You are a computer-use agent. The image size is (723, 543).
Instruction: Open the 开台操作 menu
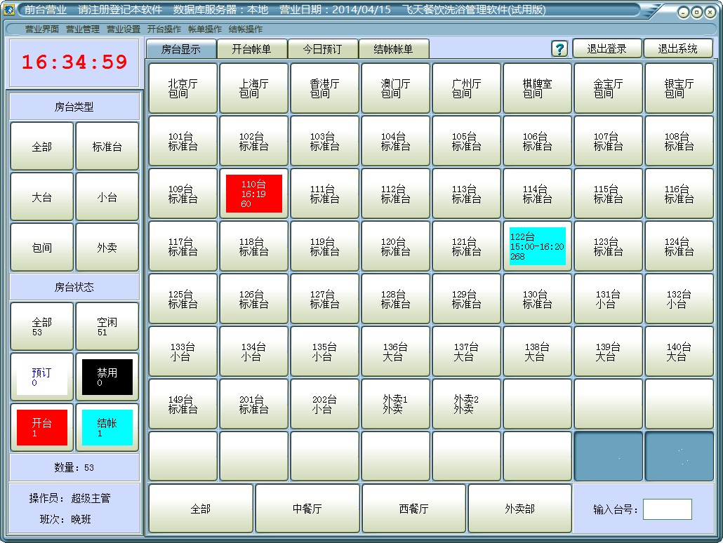164,29
